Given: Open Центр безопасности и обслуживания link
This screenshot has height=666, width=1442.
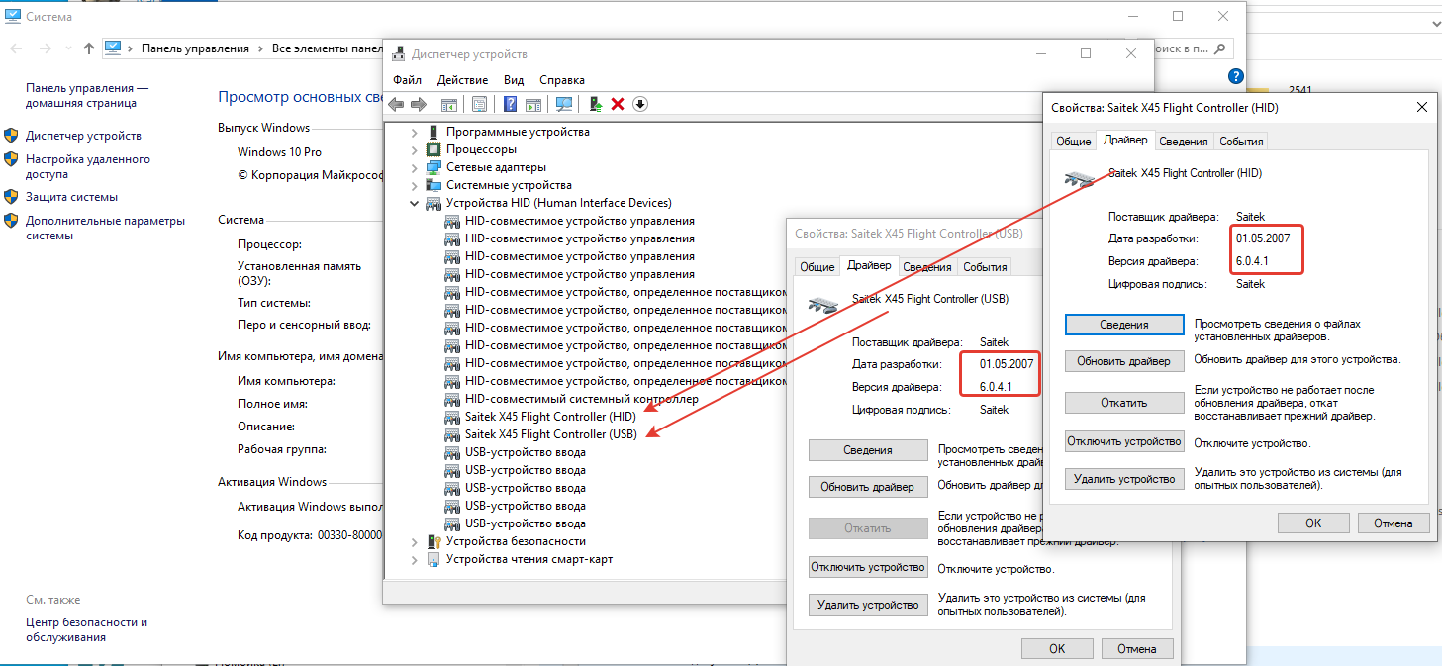Looking at the screenshot, I should pyautogui.click(x=86, y=630).
